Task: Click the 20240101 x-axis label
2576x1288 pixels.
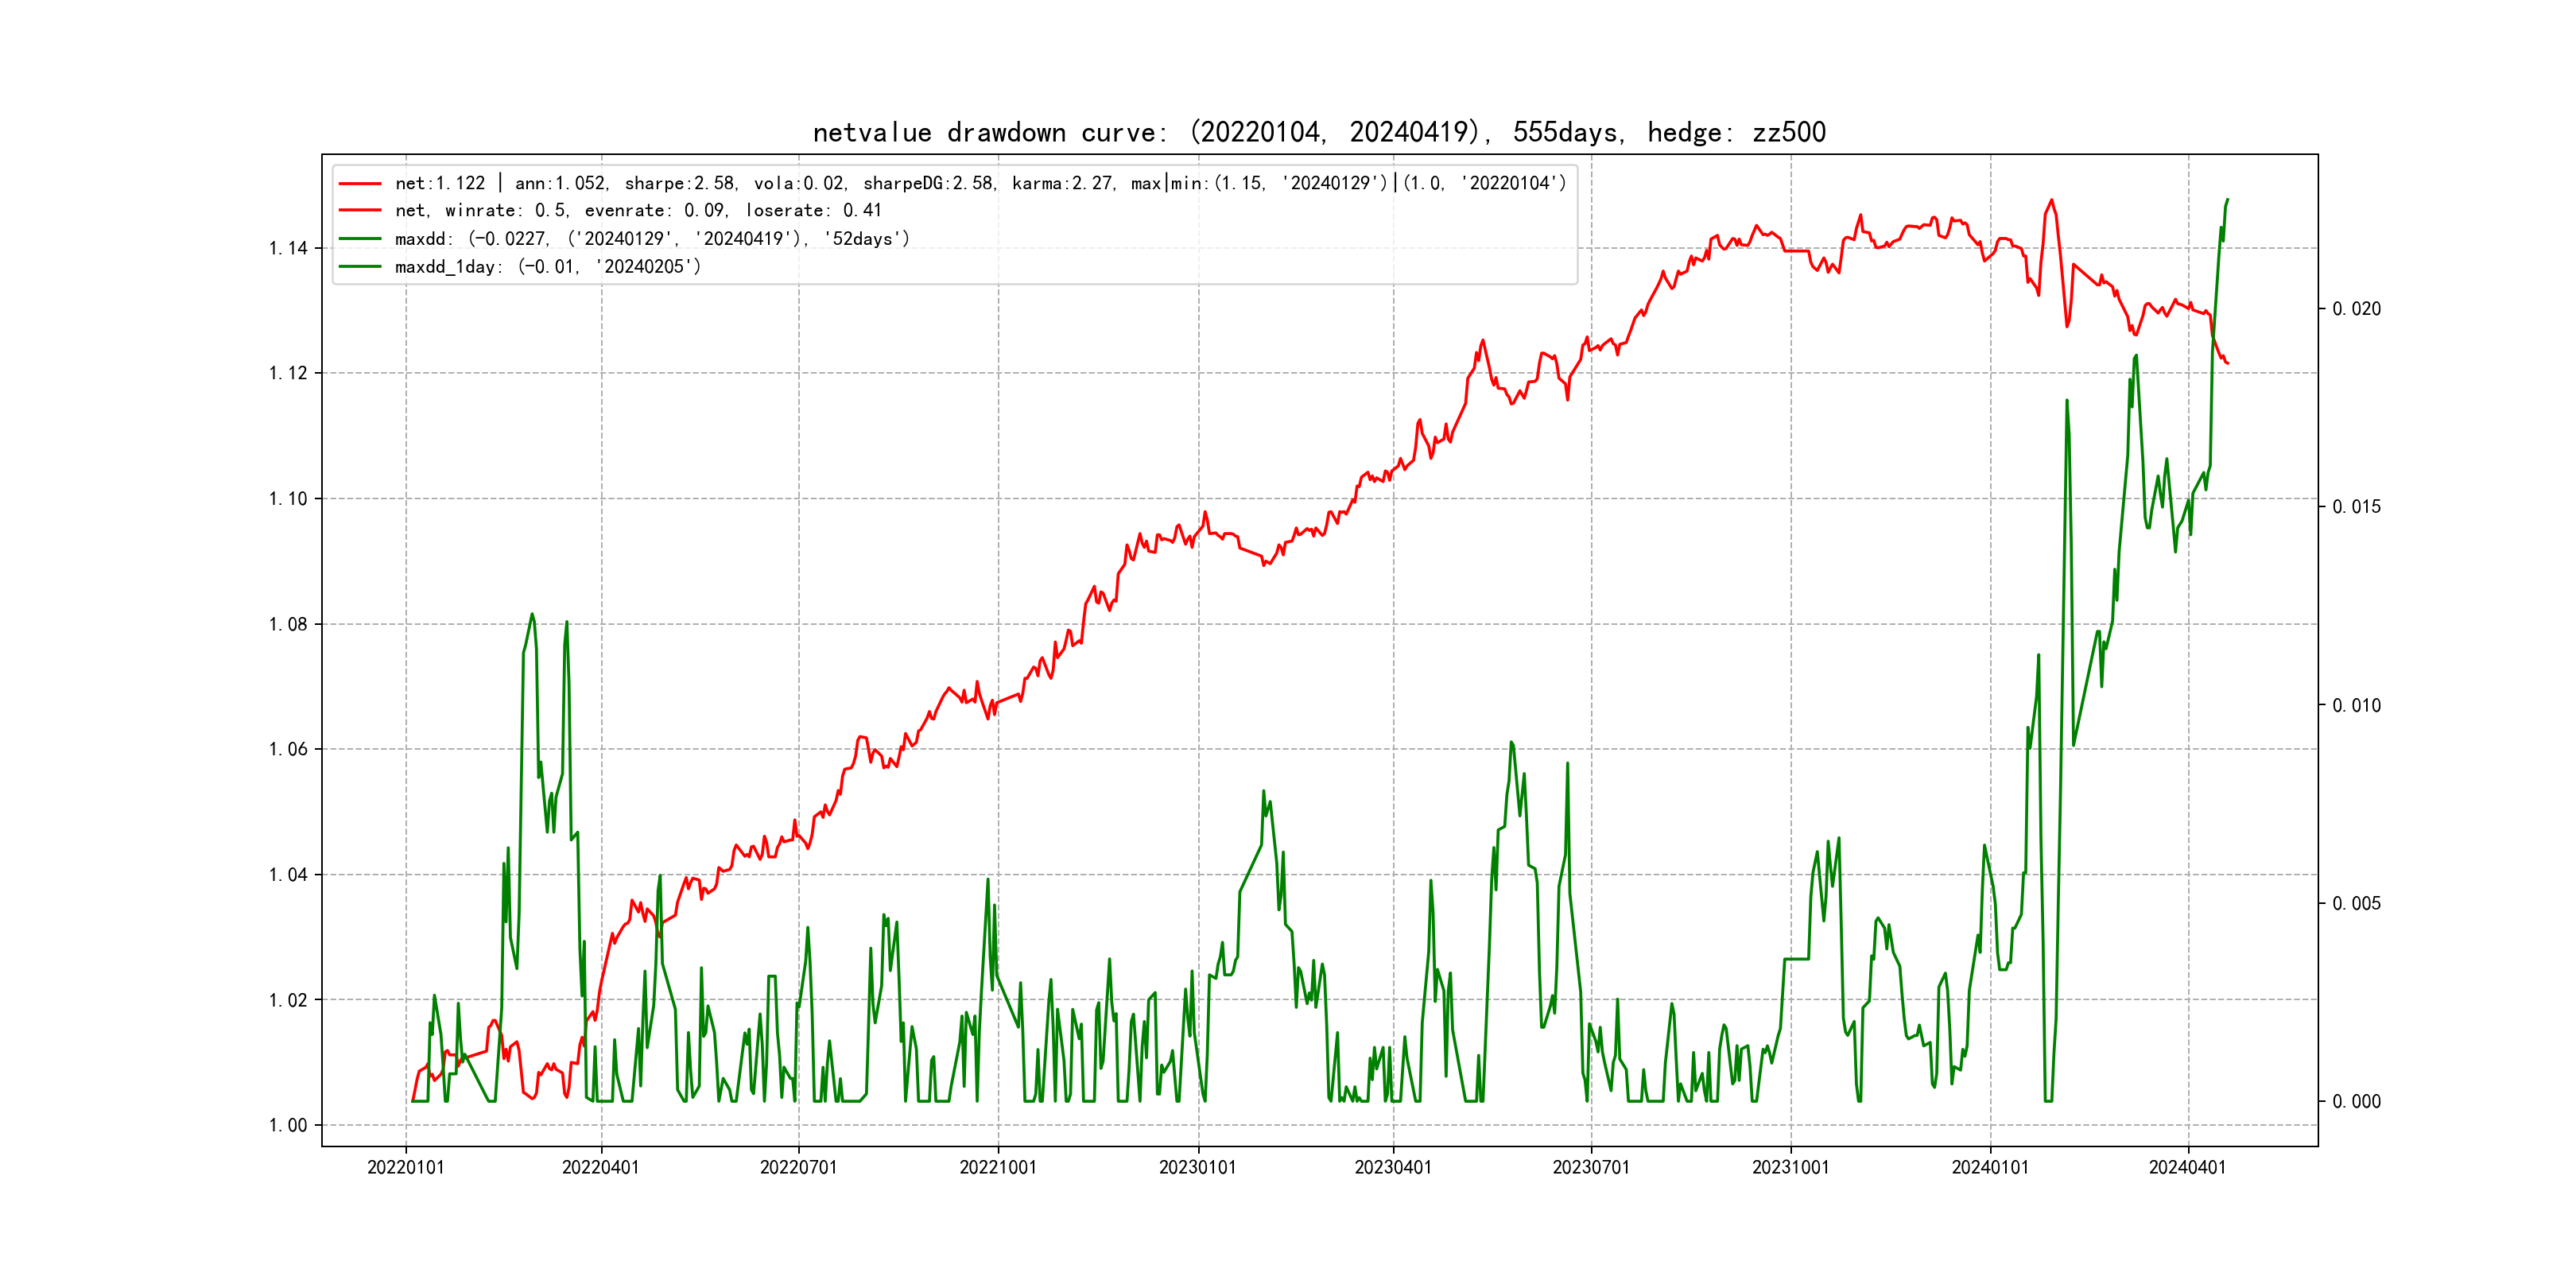Action: pyautogui.click(x=1989, y=1167)
